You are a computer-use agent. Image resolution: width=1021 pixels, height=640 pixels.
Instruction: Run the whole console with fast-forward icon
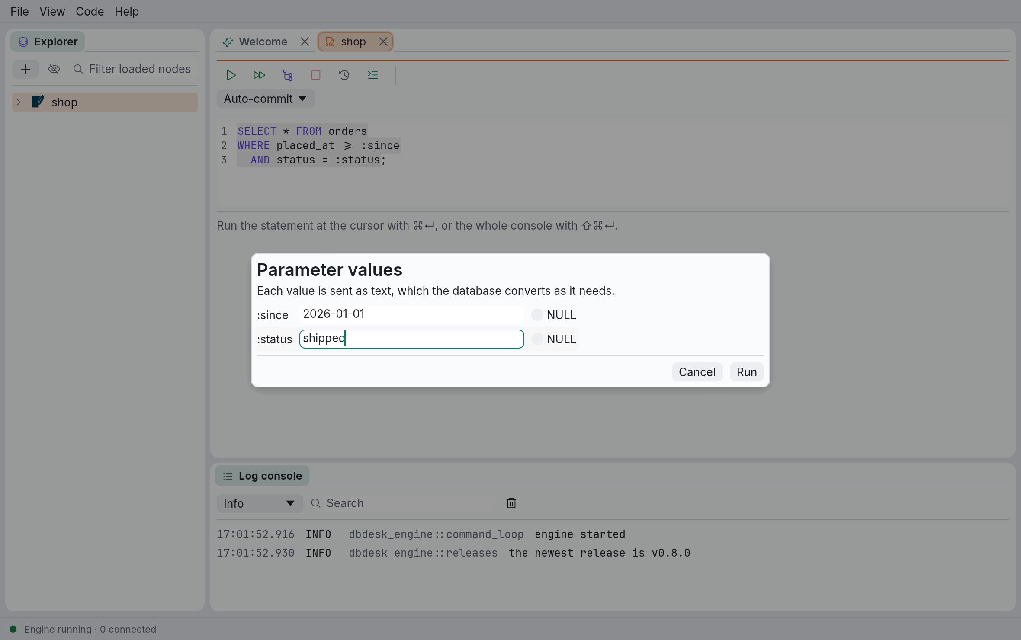point(259,75)
